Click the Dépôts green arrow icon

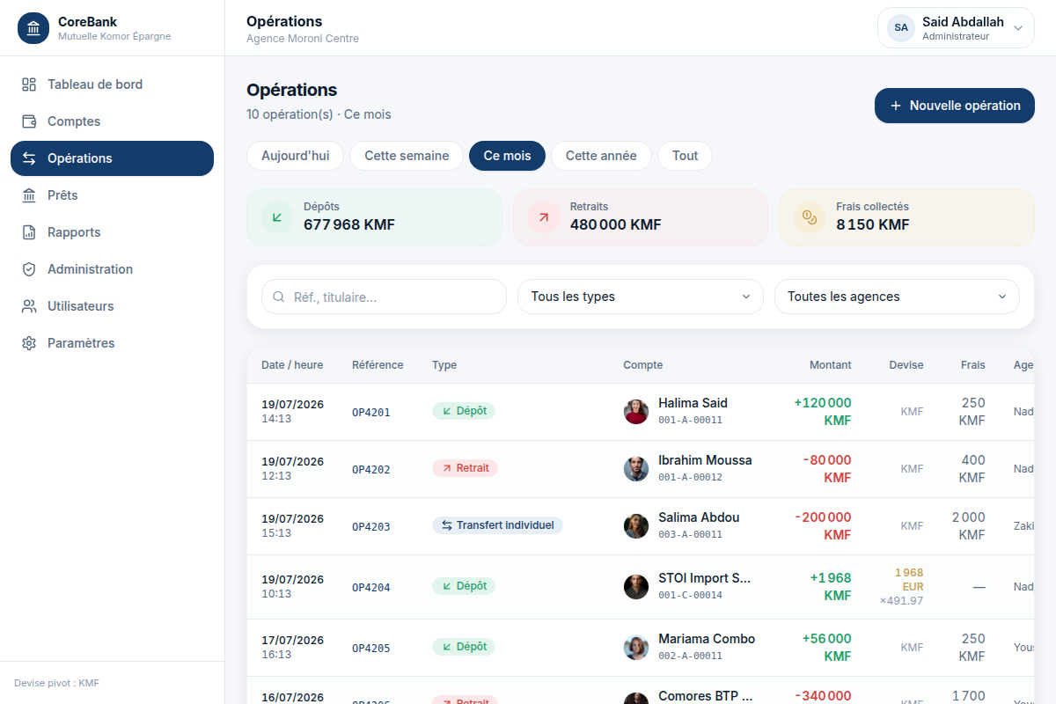click(x=277, y=216)
